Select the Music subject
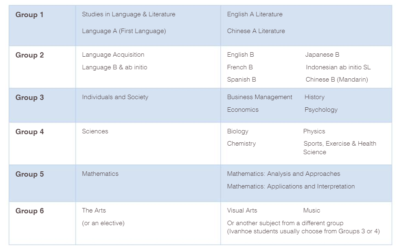Viewport: 397px width, 248px height. (311, 210)
